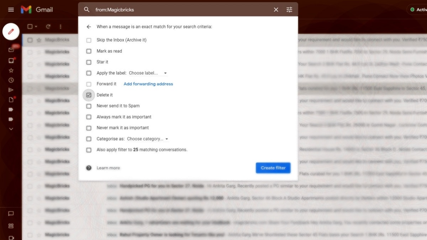Image resolution: width=427 pixels, height=240 pixels.
Task: Enable Skip the Inbox (Archive it)
Action: click(89, 40)
